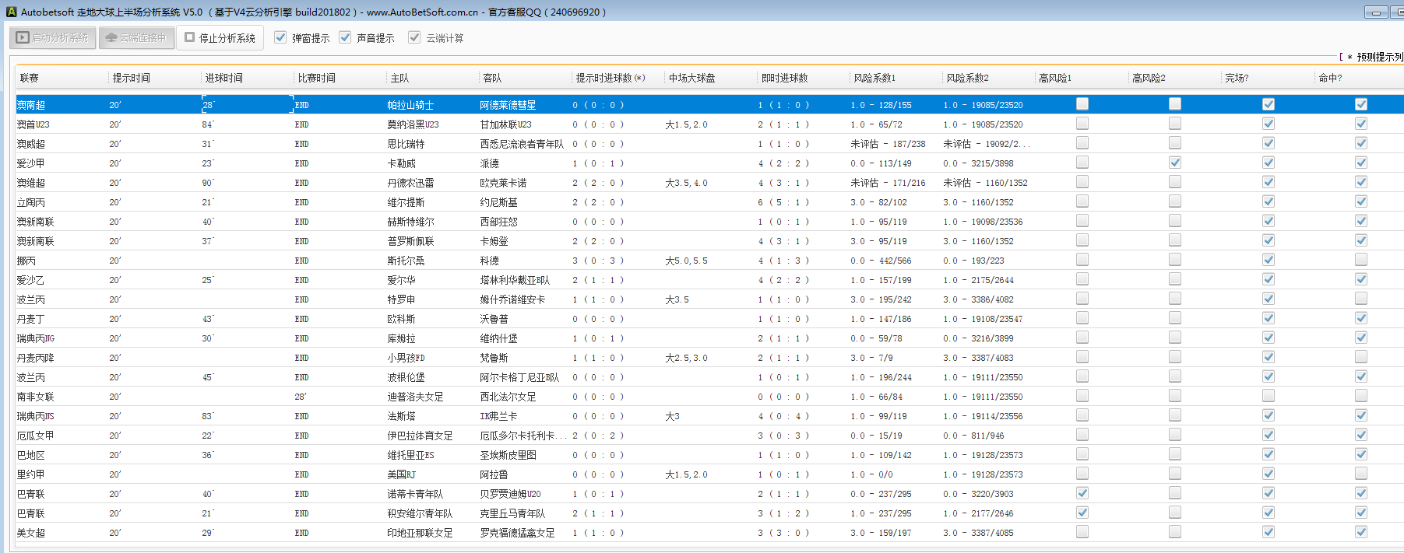1404x553 pixels.
Task: Select the 维尔提斯 match row
Action: (406, 202)
